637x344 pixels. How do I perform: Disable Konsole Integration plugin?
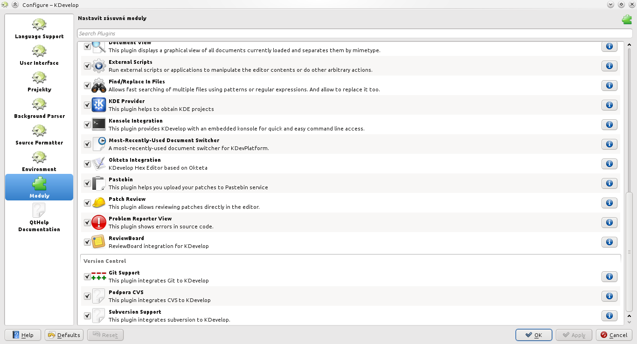[x=87, y=124]
